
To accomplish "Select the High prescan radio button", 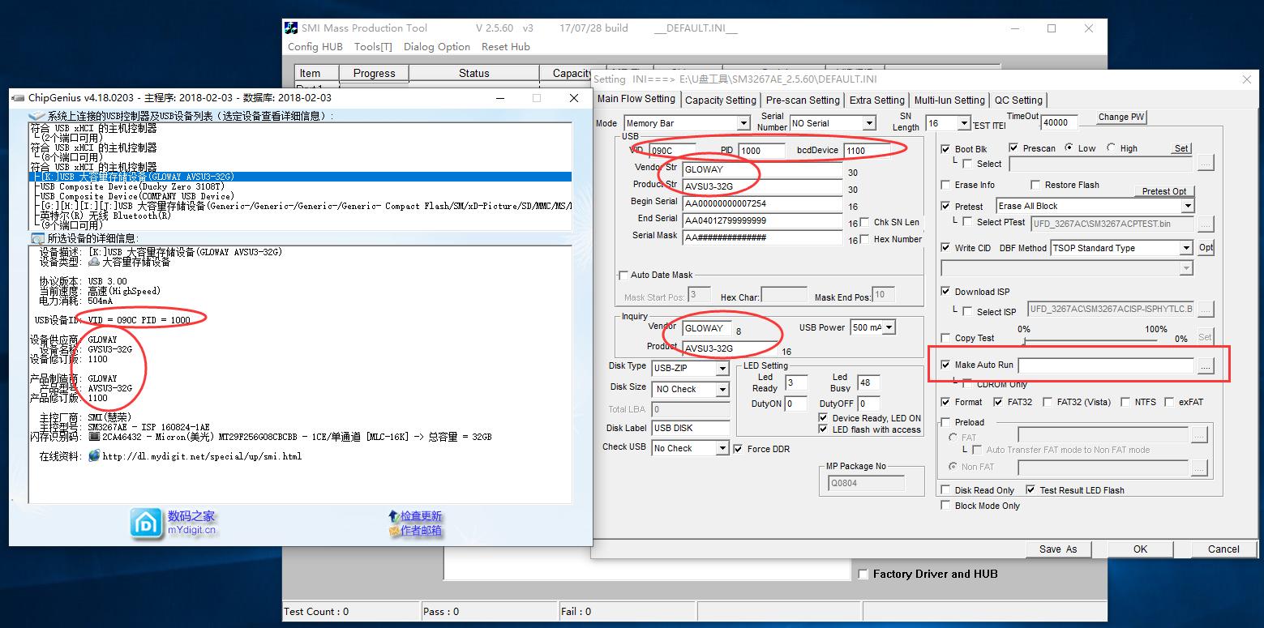I will pos(1108,147).
